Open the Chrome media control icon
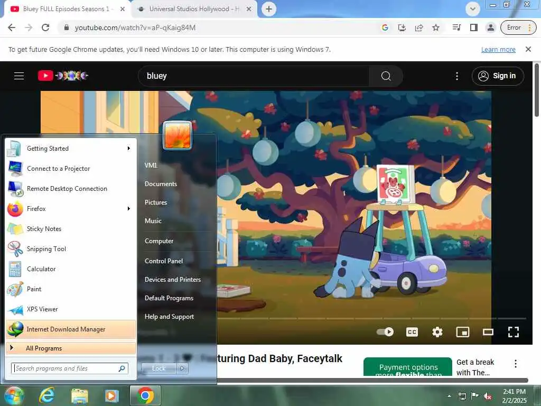 [x=456, y=27]
